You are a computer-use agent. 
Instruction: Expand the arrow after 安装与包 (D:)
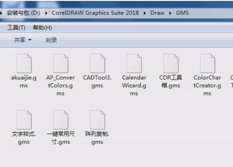click(46, 13)
